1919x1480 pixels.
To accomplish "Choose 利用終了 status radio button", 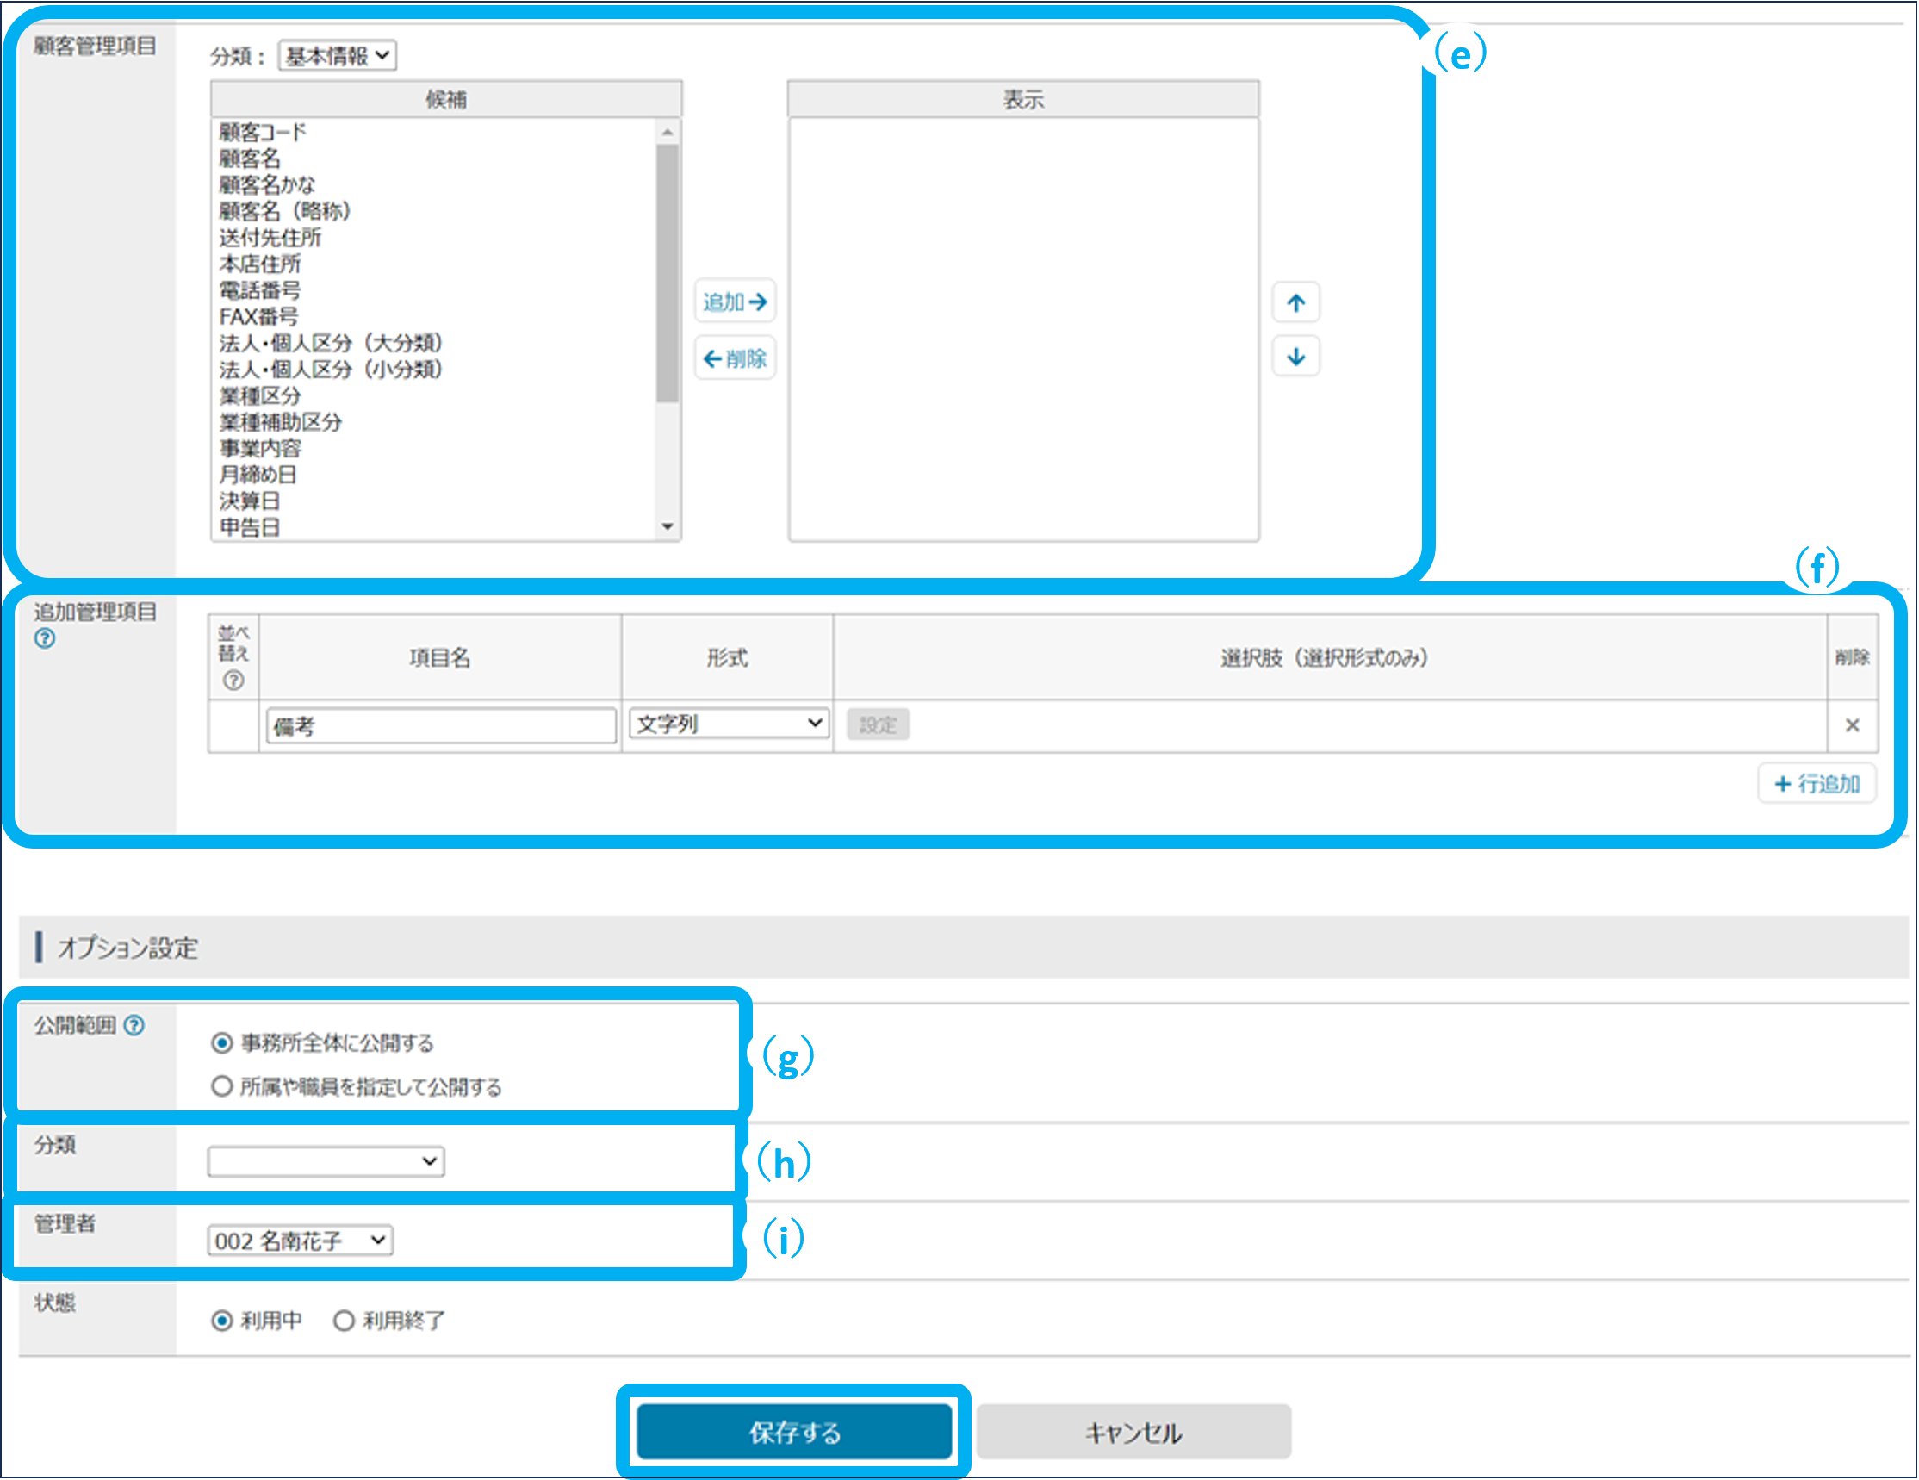I will pyautogui.click(x=344, y=1320).
